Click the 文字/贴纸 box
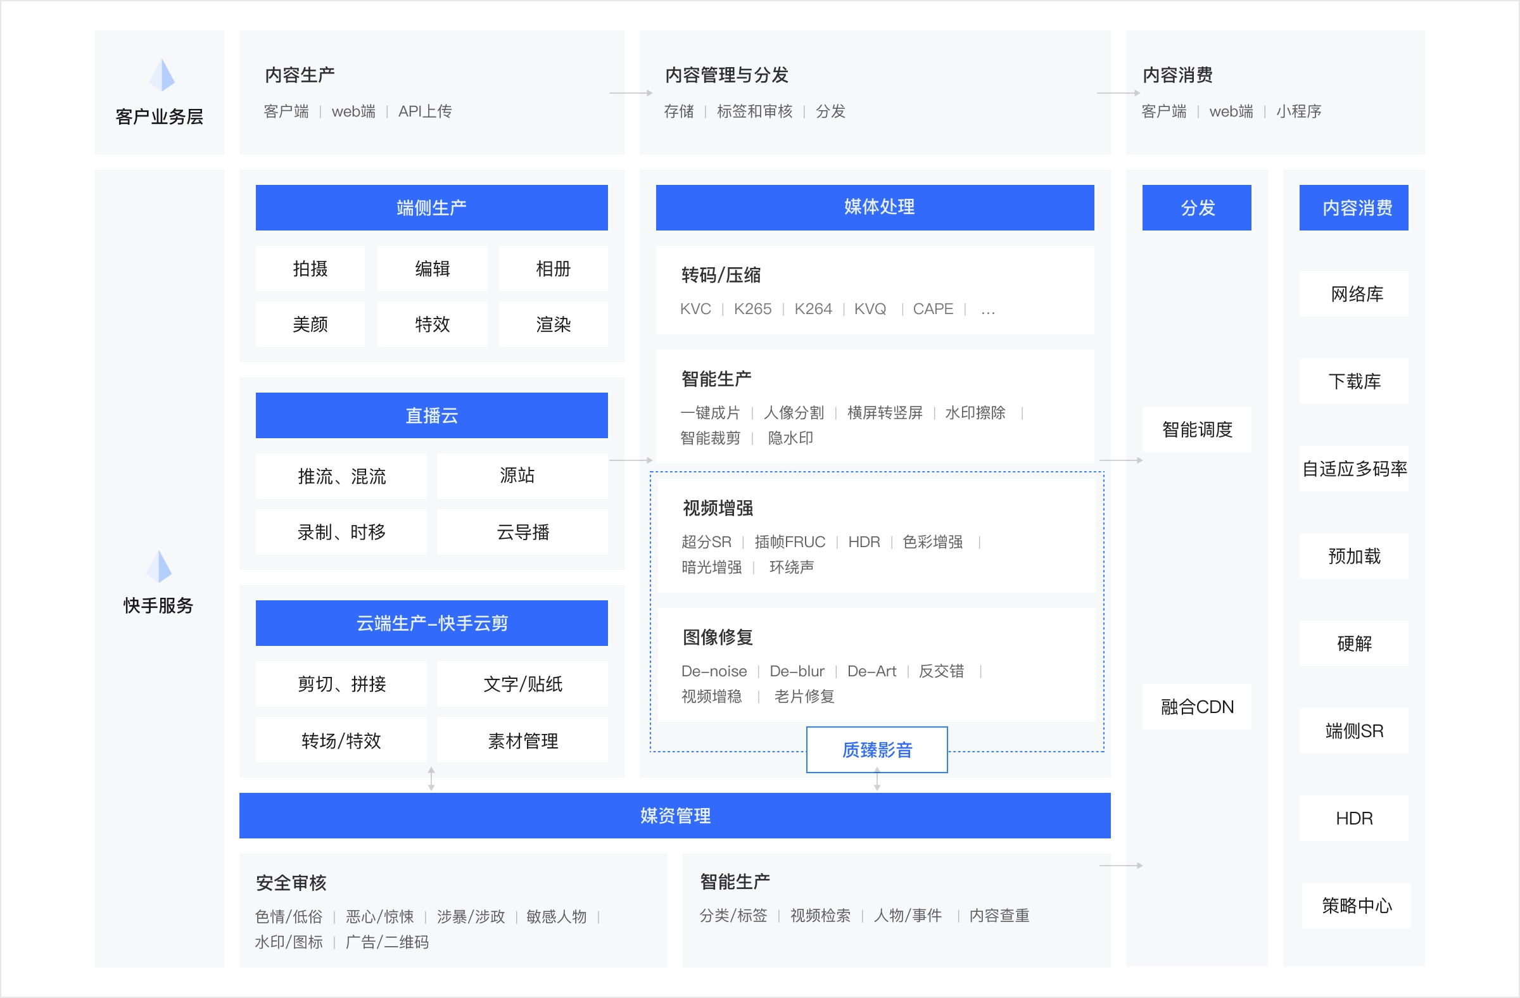The height and width of the screenshot is (998, 1520). 522,684
